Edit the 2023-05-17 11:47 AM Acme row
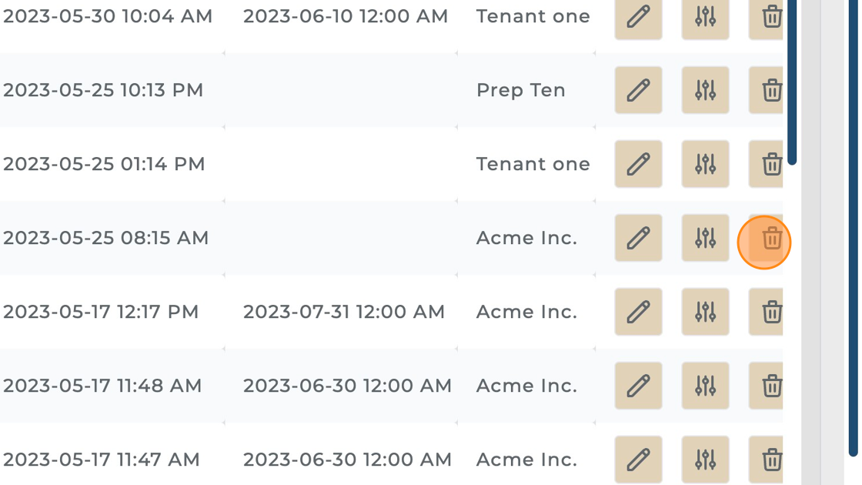This screenshot has width=862, height=485. coord(638,460)
